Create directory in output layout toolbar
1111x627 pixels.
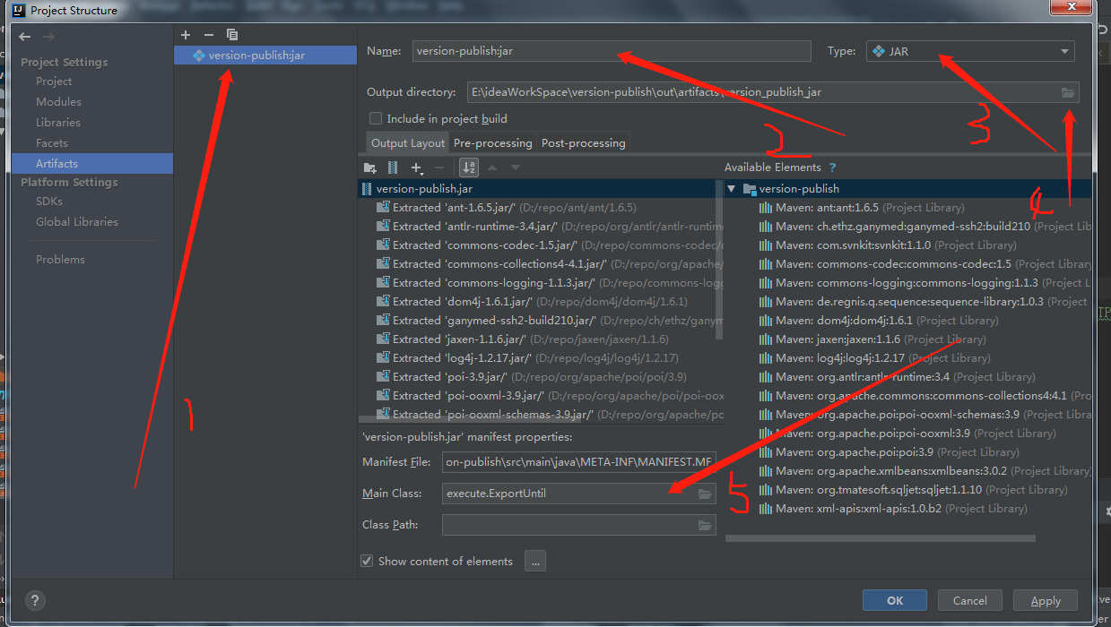point(369,167)
